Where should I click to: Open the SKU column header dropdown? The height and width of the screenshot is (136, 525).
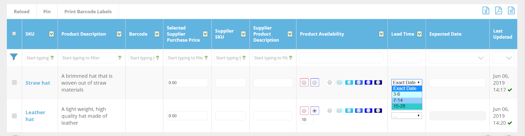coord(52,34)
